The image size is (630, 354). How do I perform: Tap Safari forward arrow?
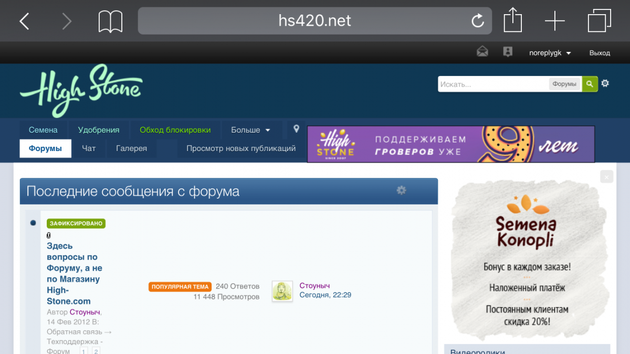pyautogui.click(x=66, y=21)
